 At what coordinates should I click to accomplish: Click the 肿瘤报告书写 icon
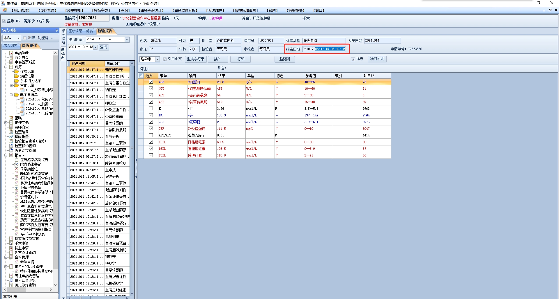[x=17, y=188]
